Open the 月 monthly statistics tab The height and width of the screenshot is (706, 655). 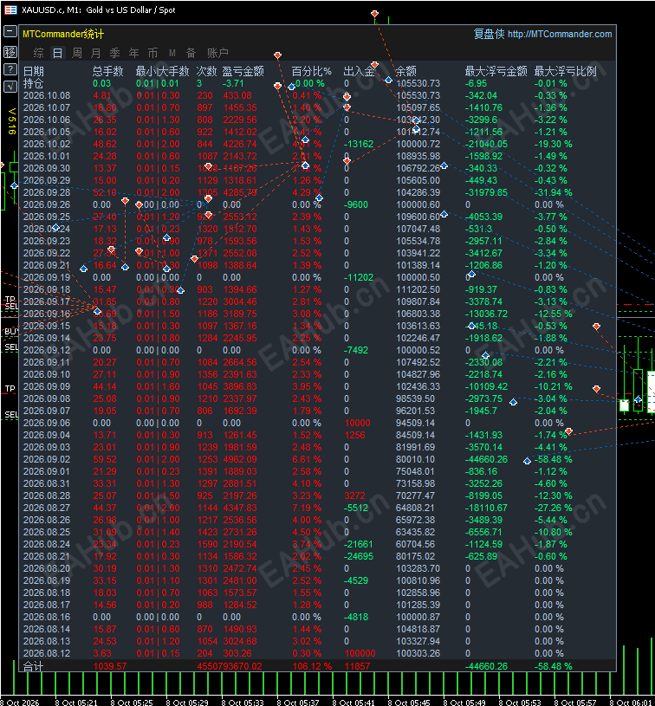tap(95, 53)
